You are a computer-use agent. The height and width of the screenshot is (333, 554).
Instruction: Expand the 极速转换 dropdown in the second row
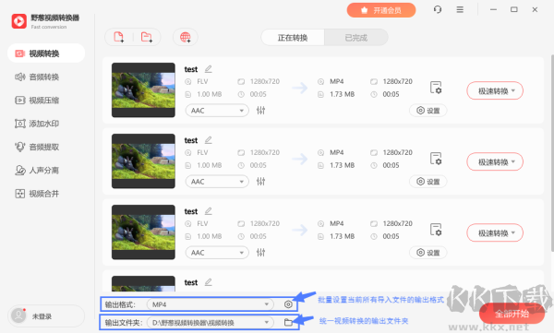[495, 162]
